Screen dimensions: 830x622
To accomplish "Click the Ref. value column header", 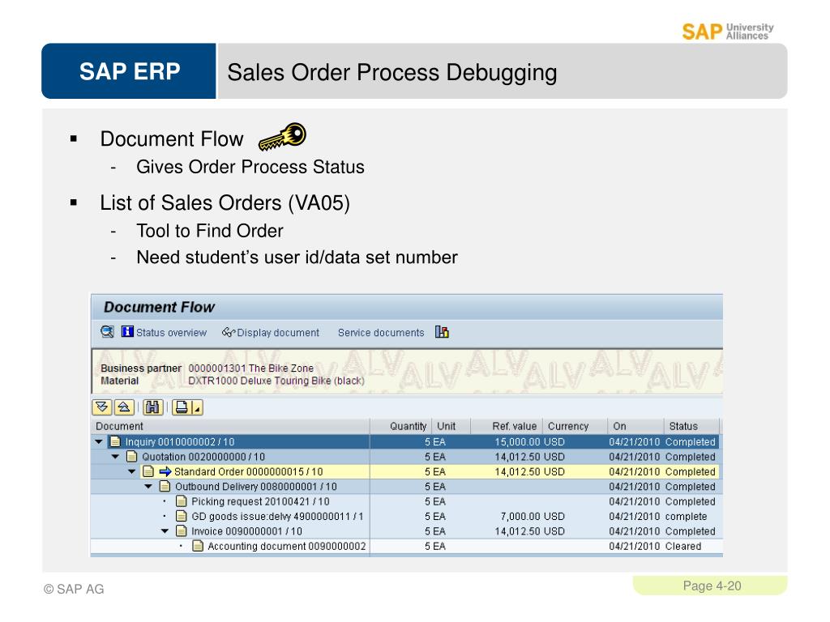I will [x=506, y=426].
